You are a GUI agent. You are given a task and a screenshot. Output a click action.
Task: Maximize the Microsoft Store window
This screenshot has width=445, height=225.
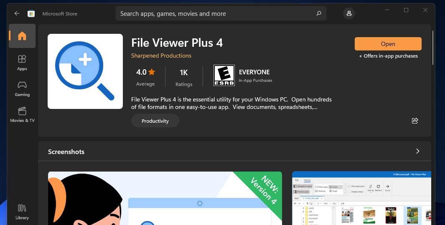point(406,10)
